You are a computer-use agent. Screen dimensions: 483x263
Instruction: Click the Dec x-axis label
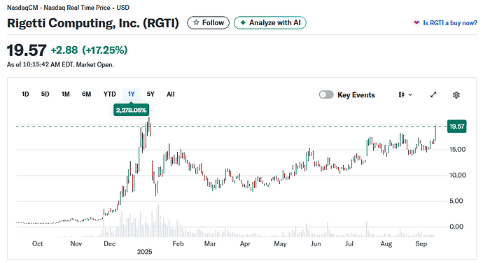[x=110, y=244]
